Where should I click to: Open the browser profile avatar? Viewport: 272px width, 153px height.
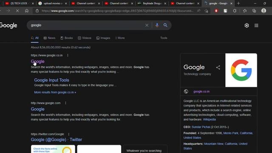point(263,11)
